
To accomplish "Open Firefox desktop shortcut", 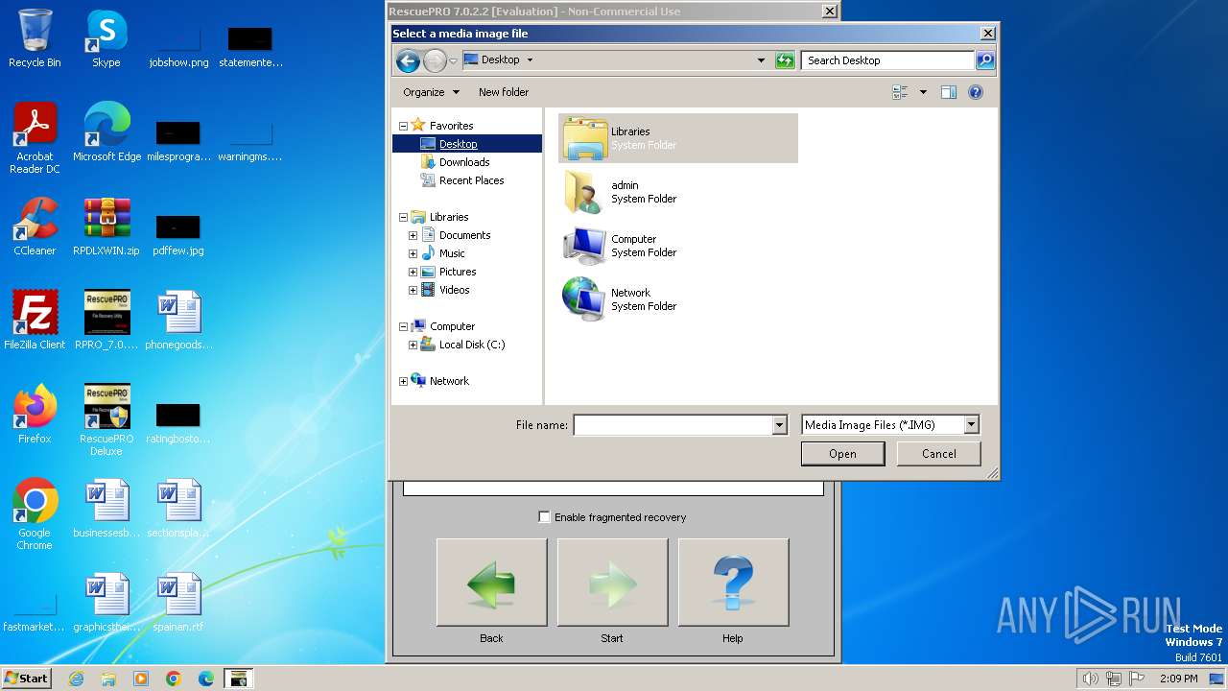I will 35,414.
